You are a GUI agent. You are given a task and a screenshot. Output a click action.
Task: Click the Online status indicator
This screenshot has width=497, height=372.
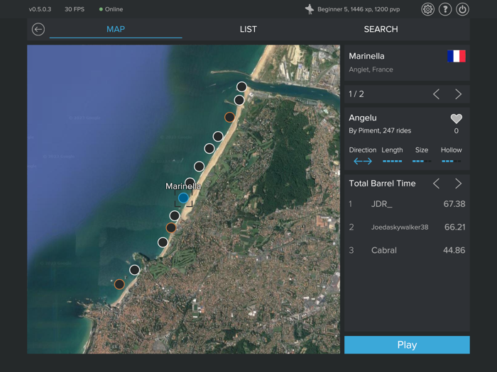click(111, 9)
